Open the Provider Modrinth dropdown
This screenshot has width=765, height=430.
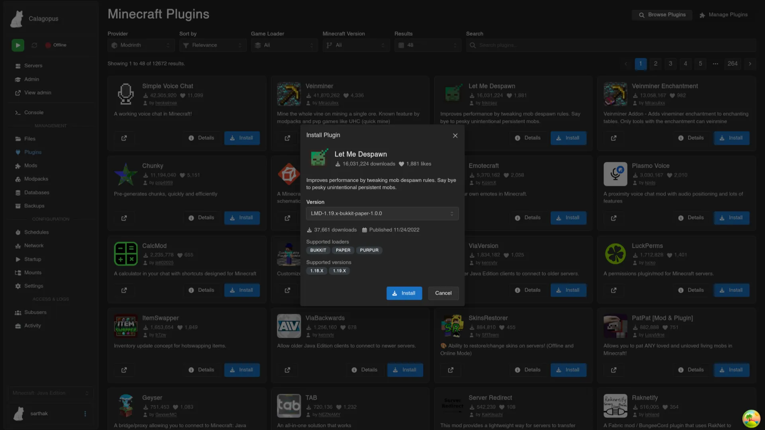141,45
